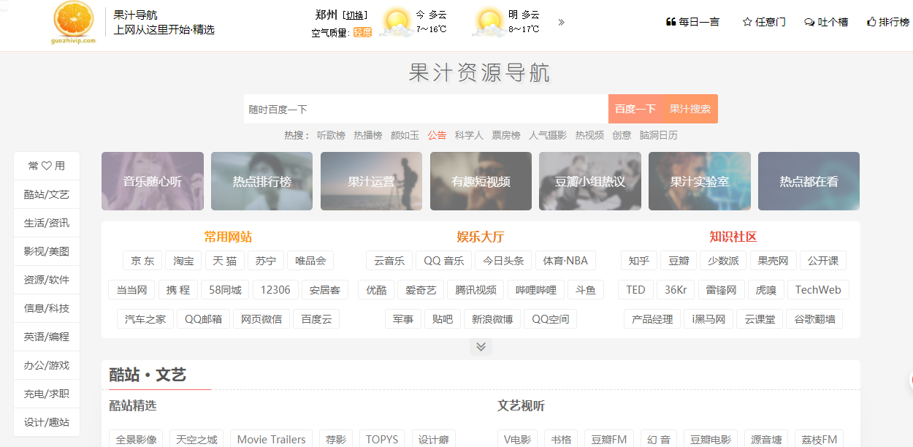Select 设计/趣站 in the sidebar
The image size is (913, 447).
[47, 422]
